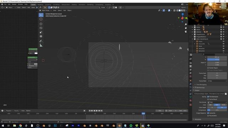Viewport: 228px width, 128px height.
Task: Click the properties search field
Action: 208,54
